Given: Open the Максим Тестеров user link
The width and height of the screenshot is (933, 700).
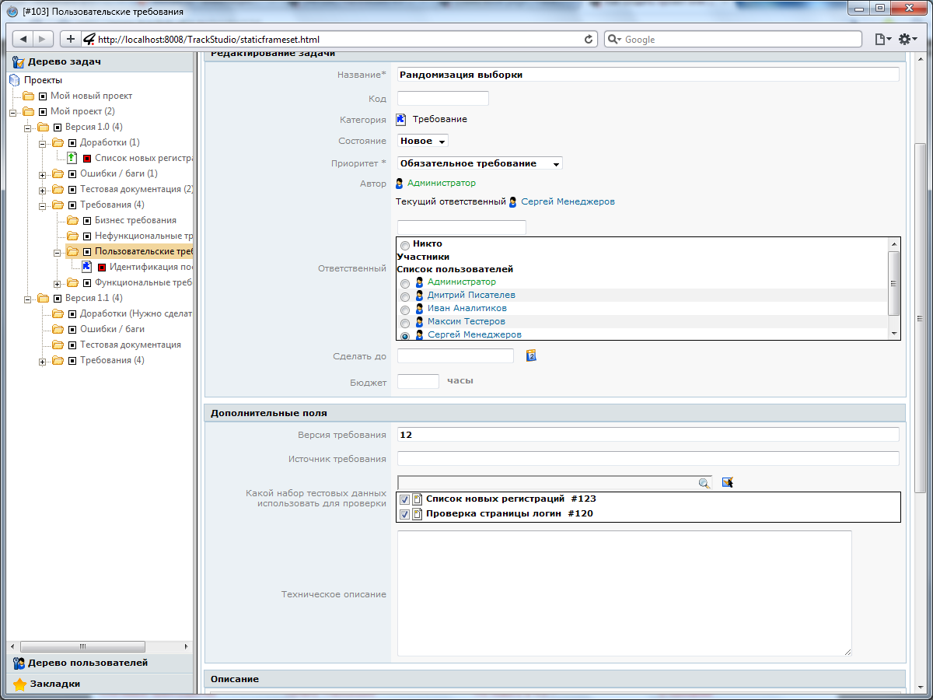Looking at the screenshot, I should coord(466,321).
